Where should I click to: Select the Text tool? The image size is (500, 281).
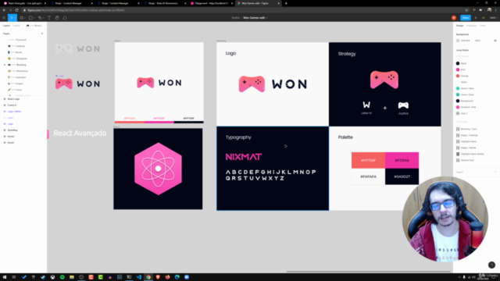coord(49,18)
